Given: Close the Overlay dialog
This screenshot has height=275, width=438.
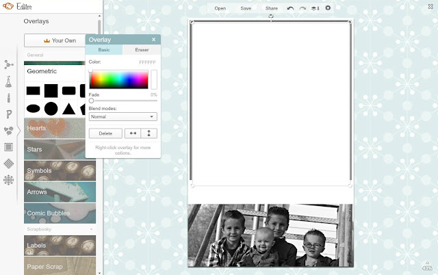Looking at the screenshot, I should click(153, 40).
